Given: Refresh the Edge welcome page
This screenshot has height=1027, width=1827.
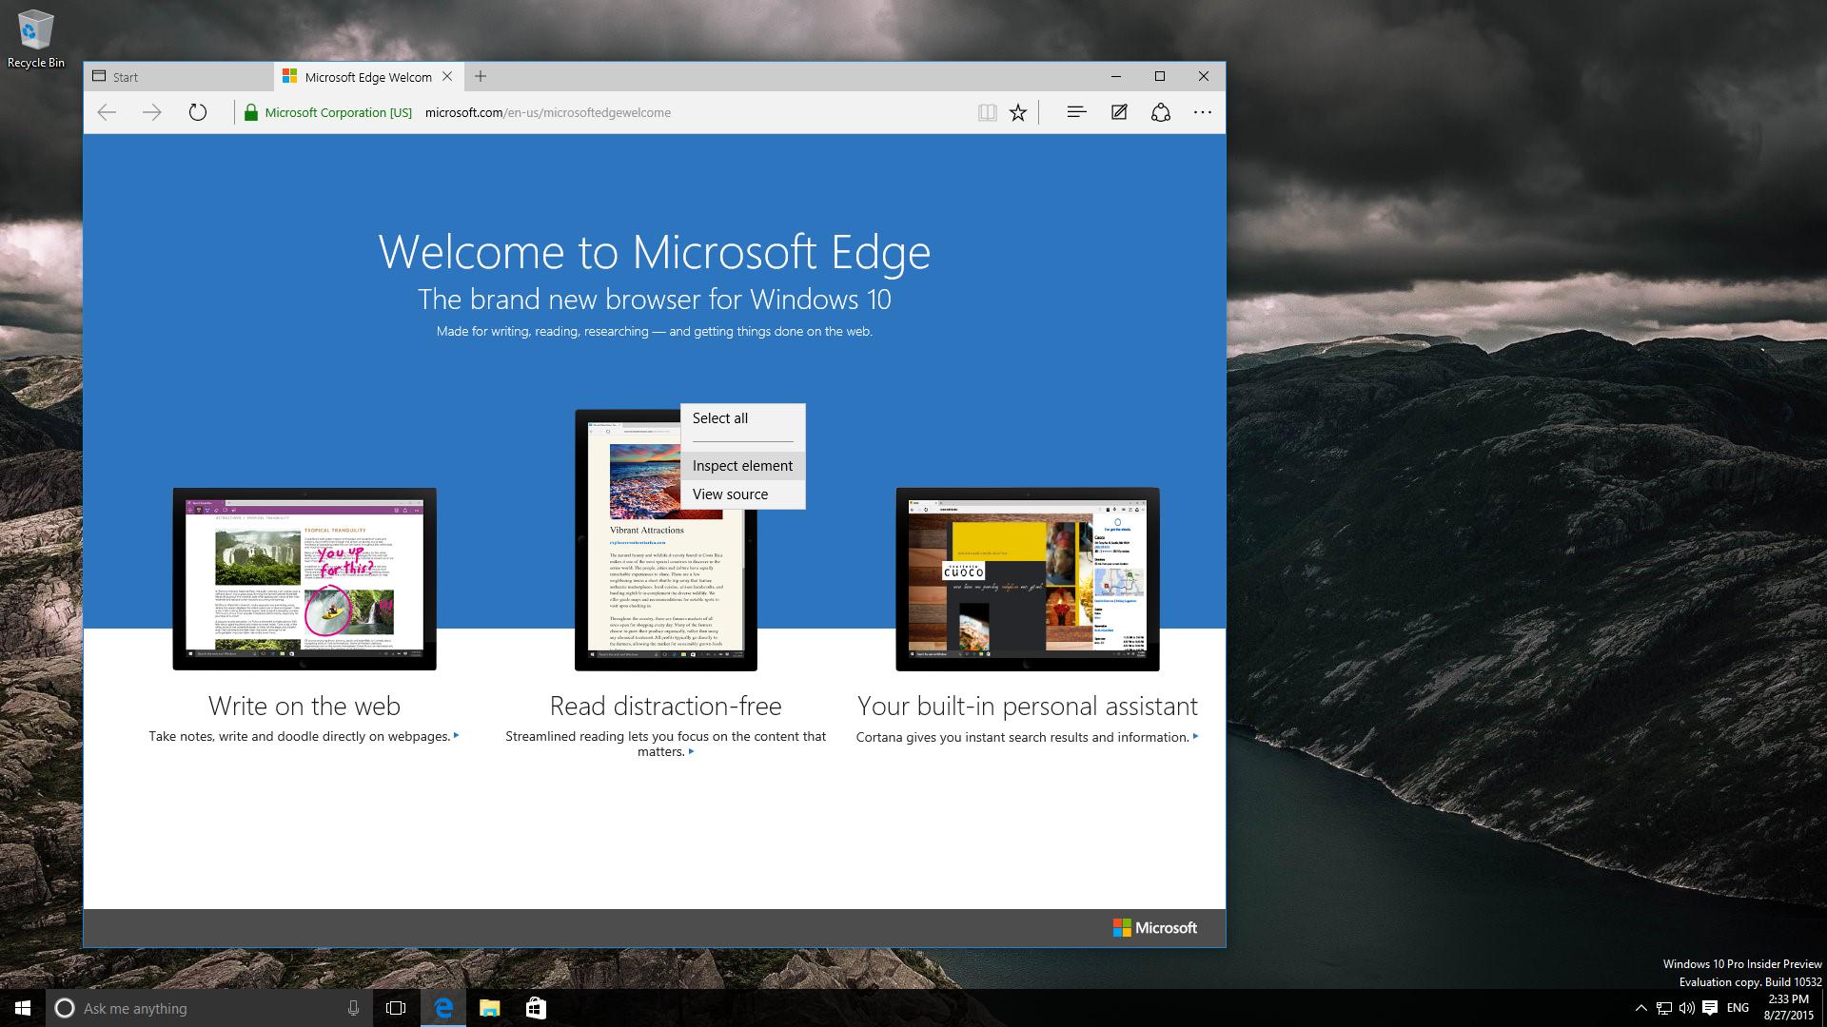Looking at the screenshot, I should (x=197, y=112).
